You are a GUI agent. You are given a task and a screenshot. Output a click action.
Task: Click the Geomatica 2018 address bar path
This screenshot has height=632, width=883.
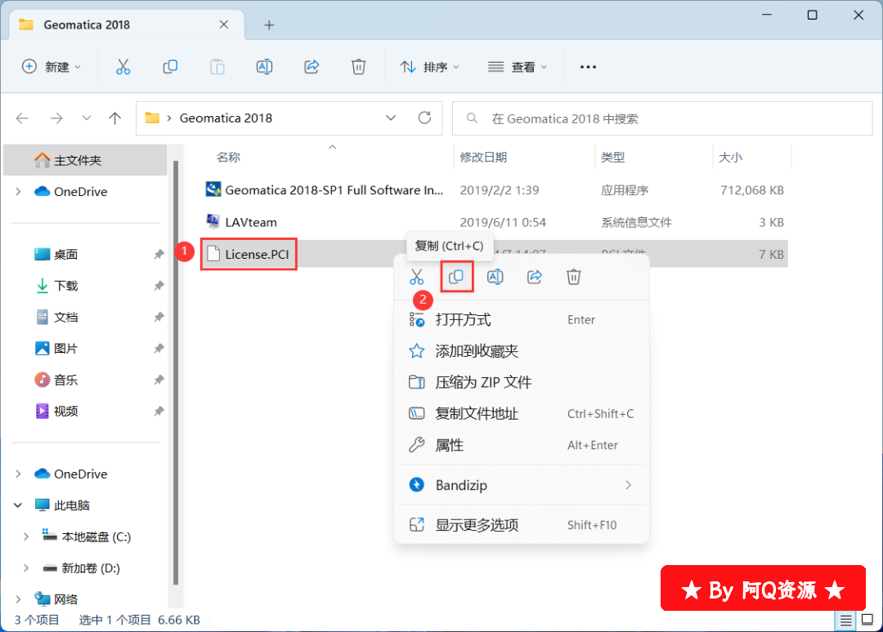point(226,118)
